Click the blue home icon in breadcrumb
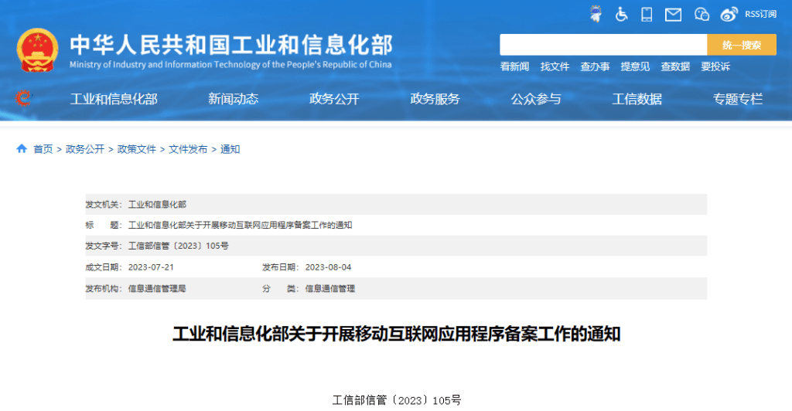This screenshot has height=411, width=792. click(x=22, y=149)
